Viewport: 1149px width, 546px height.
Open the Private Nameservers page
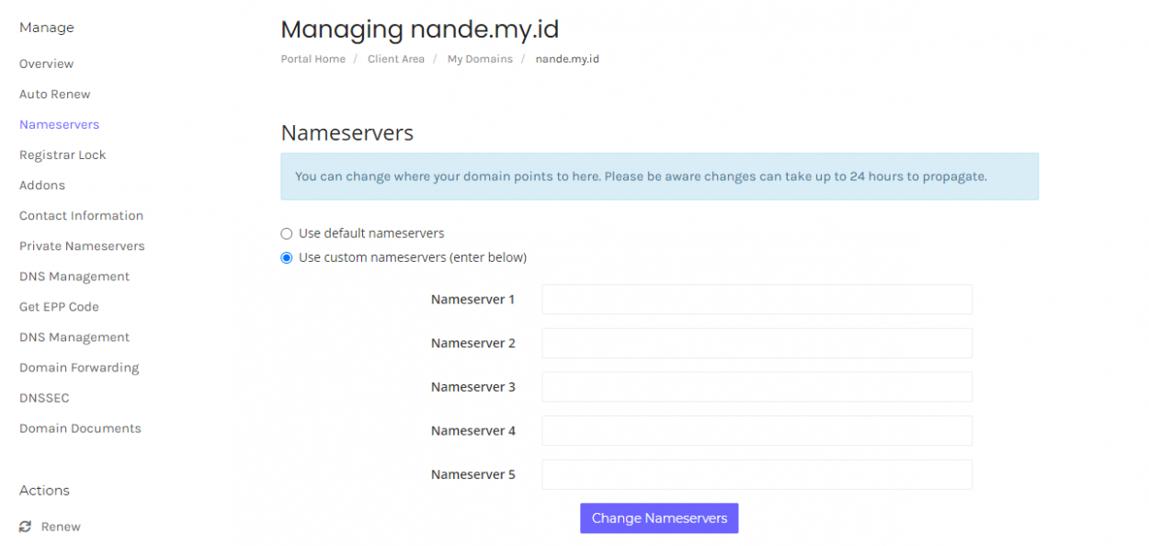82,245
